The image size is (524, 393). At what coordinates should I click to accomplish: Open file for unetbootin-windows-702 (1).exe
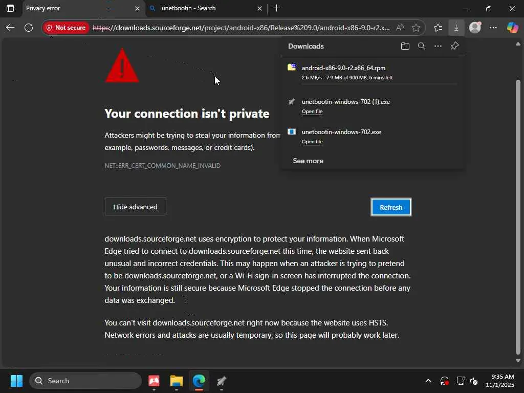312,112
